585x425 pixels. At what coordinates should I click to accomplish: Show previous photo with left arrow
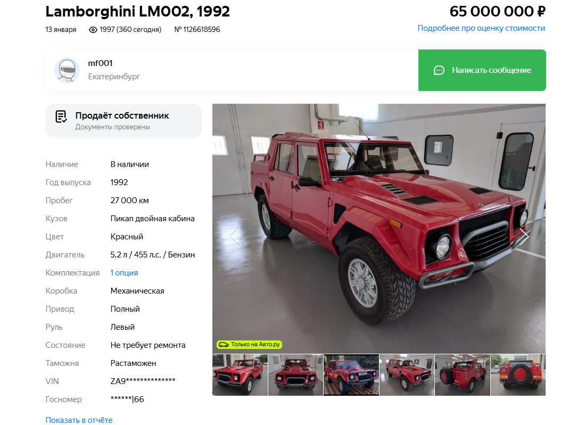pos(234,237)
